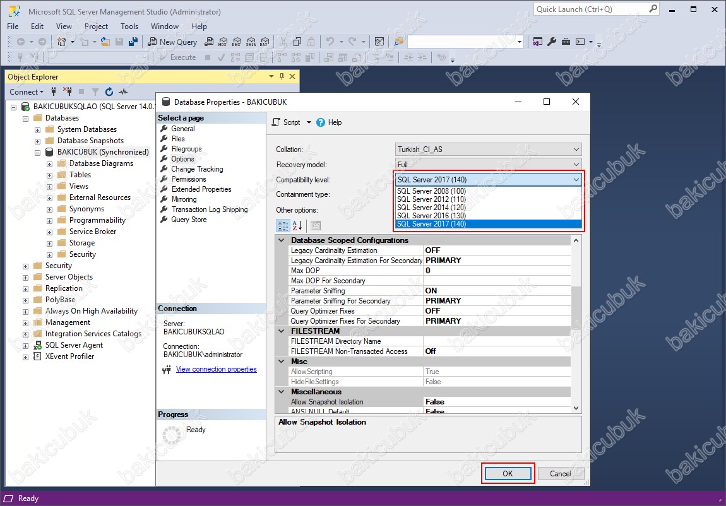Click the command window toolbar icon
Viewport: 726px width, 506px height.
click(580, 42)
